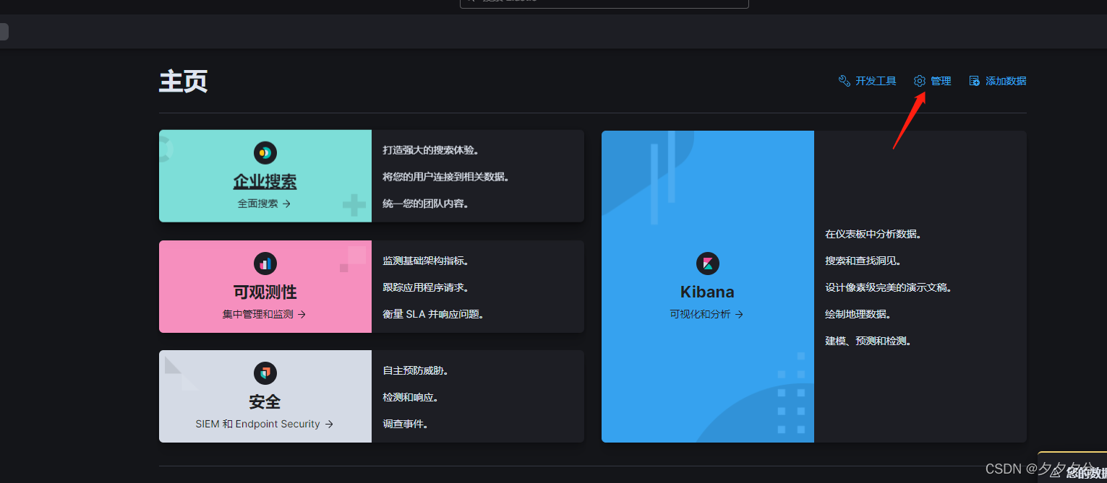Click the text 在仪表板中分析数据。

(x=874, y=234)
